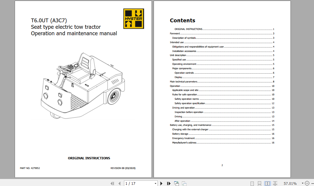Open the page selection dropdown
This screenshot has width=314, height=186.
[x=156, y=183]
